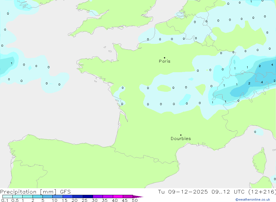Click the Dourbies city label
276x202 pixels.
click(x=181, y=139)
